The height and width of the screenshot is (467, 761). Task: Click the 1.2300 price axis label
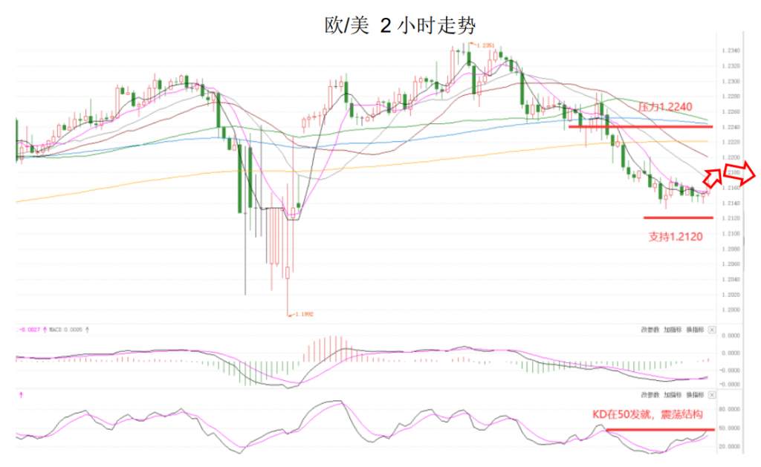click(x=731, y=82)
